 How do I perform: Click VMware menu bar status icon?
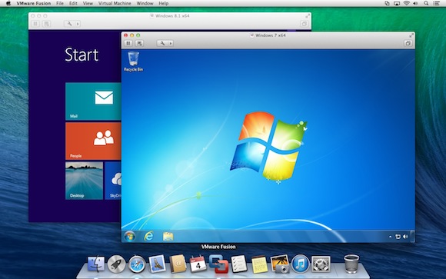pos(387,3)
